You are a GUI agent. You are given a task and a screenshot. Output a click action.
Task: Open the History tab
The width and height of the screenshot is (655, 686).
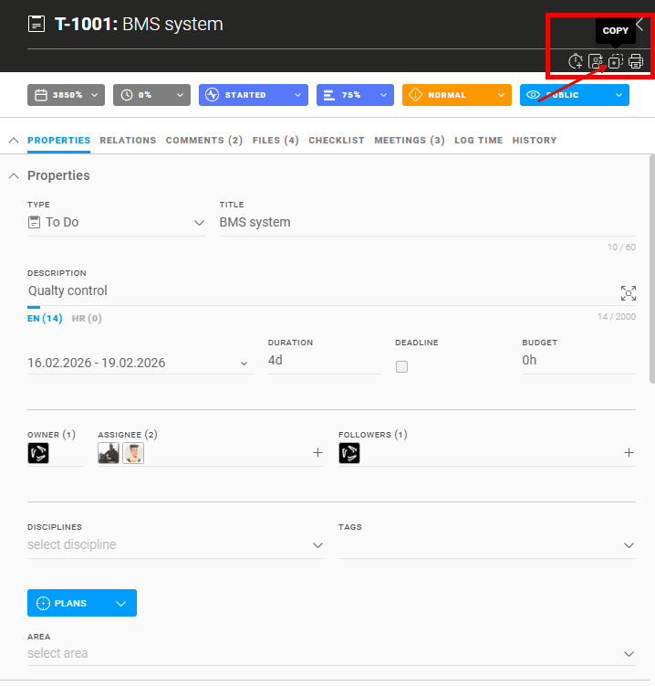(x=535, y=141)
